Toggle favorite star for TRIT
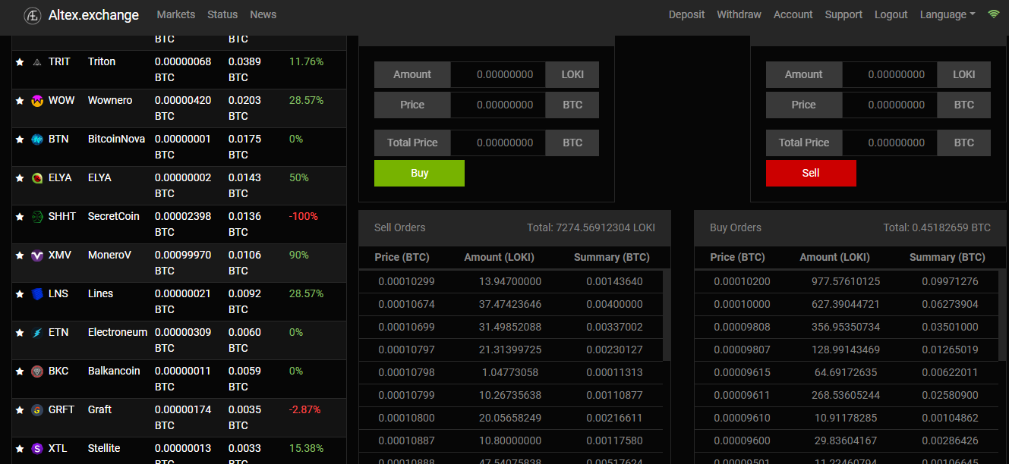Screen dimensions: 1009x464 click(20, 62)
